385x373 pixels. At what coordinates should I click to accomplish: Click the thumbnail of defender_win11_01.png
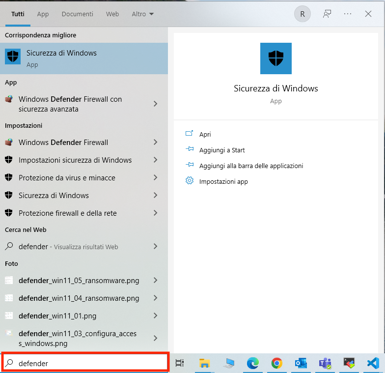tap(9, 316)
